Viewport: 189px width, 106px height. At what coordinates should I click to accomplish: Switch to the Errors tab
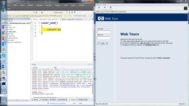pyautogui.click(x=35, y=100)
